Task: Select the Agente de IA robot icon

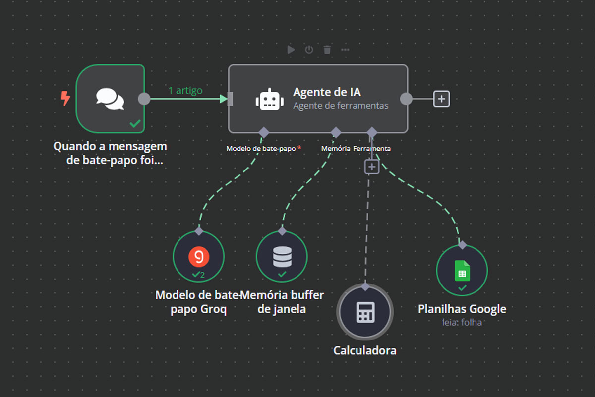Action: click(x=269, y=99)
